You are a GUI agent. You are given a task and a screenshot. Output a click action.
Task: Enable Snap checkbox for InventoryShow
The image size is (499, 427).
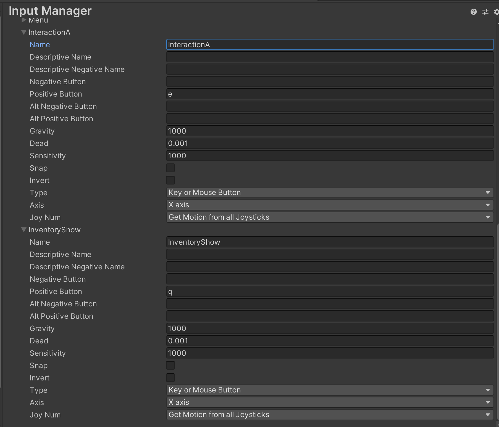[x=170, y=365]
